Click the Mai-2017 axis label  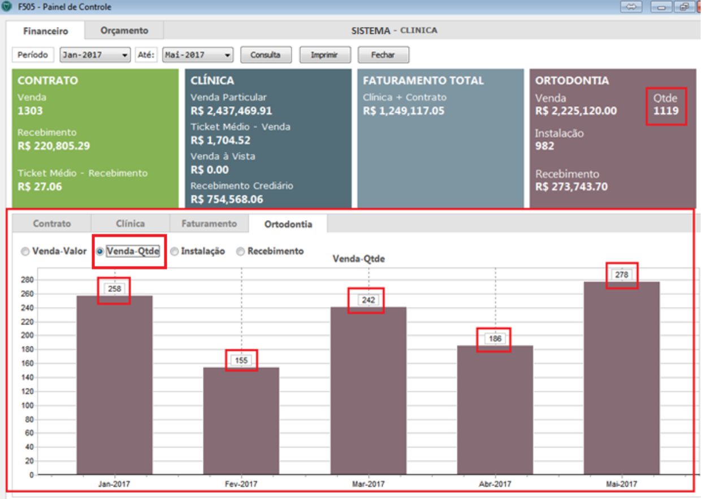[x=622, y=484]
